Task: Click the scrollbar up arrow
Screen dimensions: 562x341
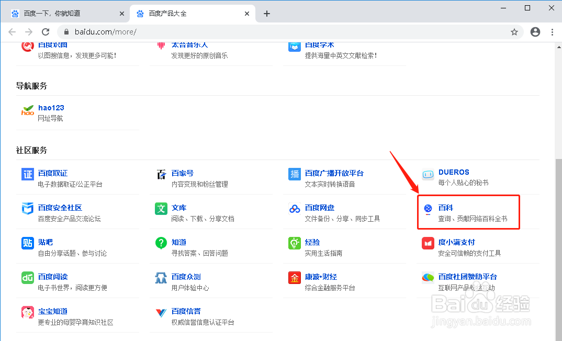Action: click(559, 47)
